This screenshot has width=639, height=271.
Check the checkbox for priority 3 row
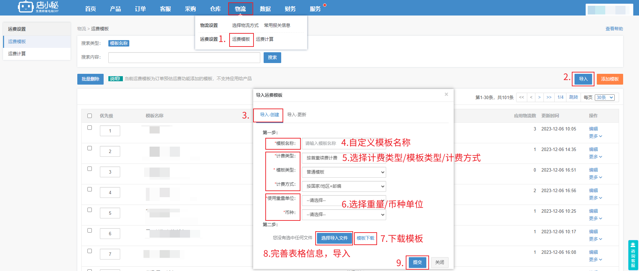89,169
